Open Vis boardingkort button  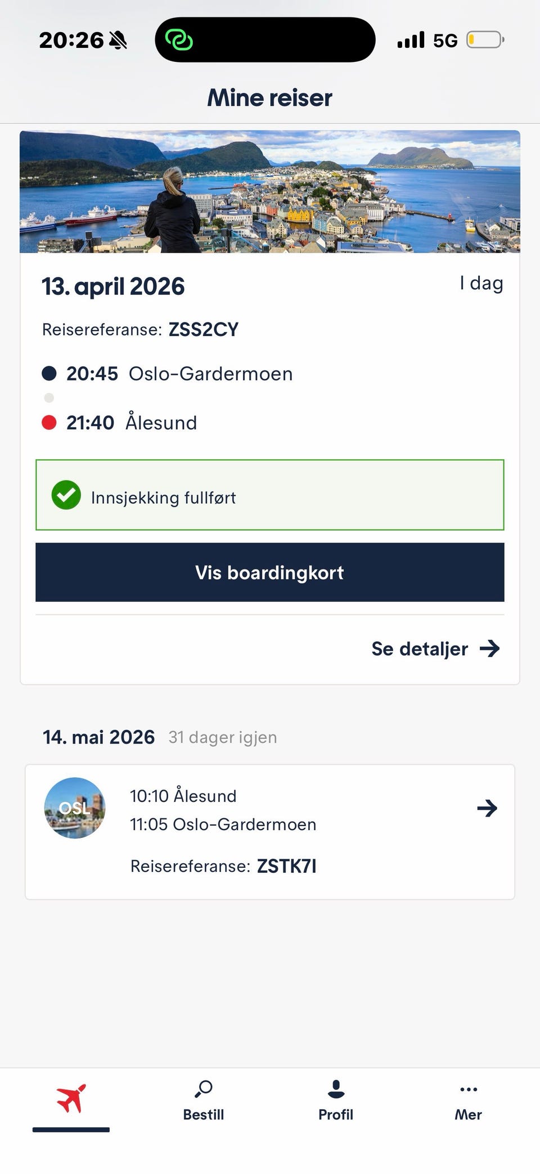pos(269,572)
